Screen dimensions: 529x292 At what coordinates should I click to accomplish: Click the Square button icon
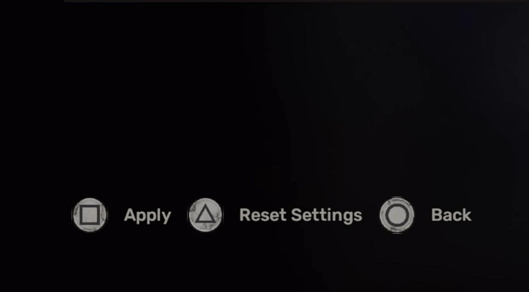(x=90, y=215)
